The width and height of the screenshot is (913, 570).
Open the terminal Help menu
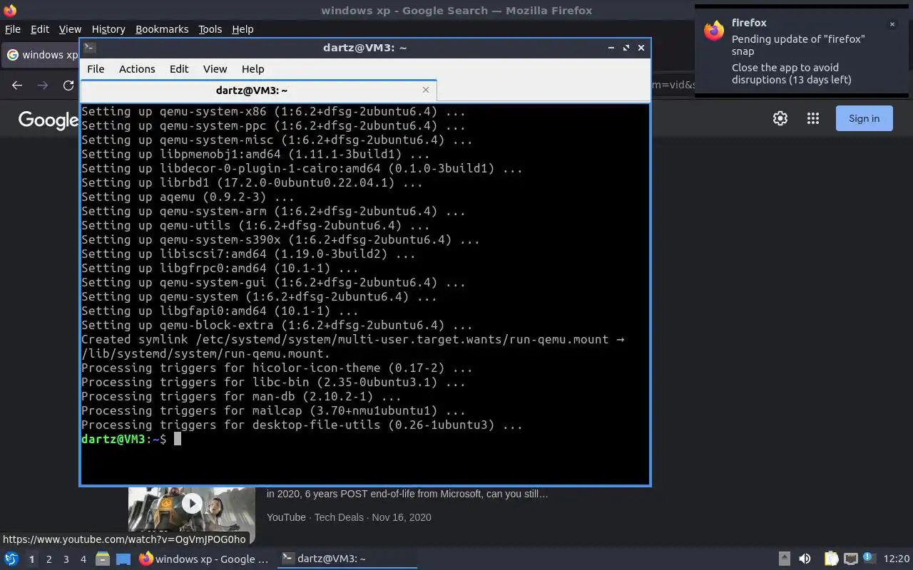(x=253, y=69)
